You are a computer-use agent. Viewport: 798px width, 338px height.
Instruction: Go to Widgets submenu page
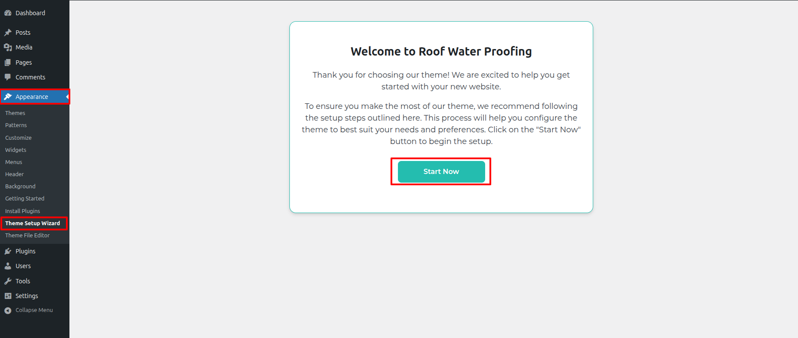click(x=16, y=150)
